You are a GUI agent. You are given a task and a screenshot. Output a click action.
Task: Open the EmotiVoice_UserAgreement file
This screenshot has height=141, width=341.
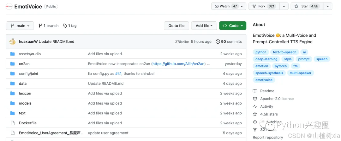click(51, 133)
